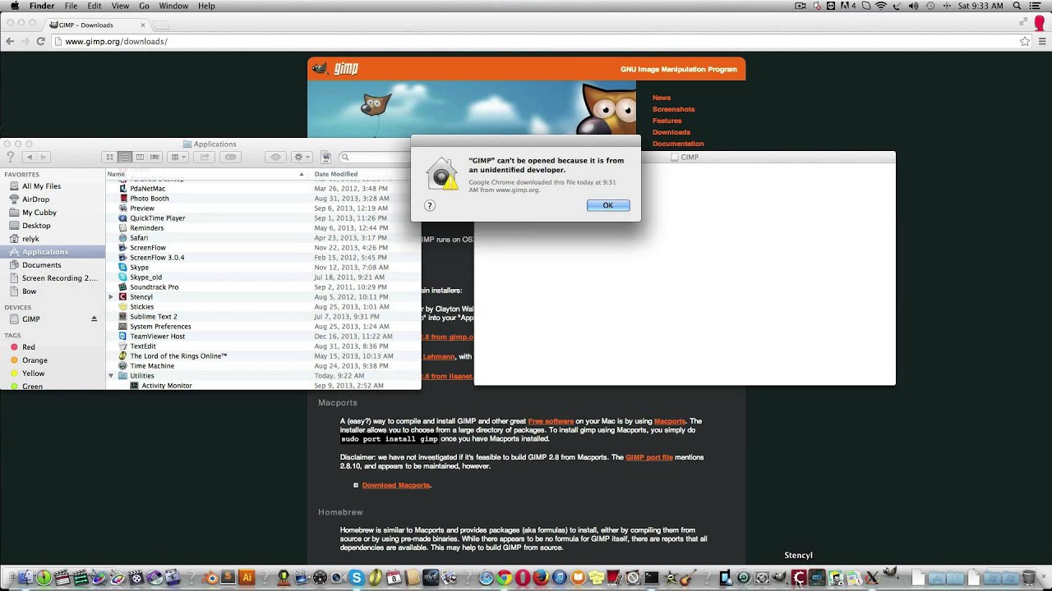Open the Finder arrange-by dropdown

tap(178, 157)
